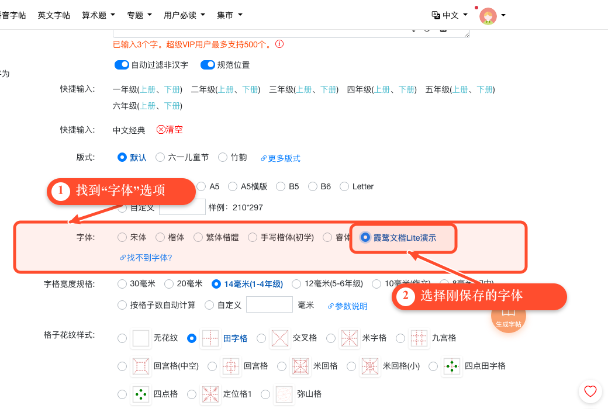Screen dimensions: 608x409
Task: Select the Letter paper size
Action: pos(344,186)
